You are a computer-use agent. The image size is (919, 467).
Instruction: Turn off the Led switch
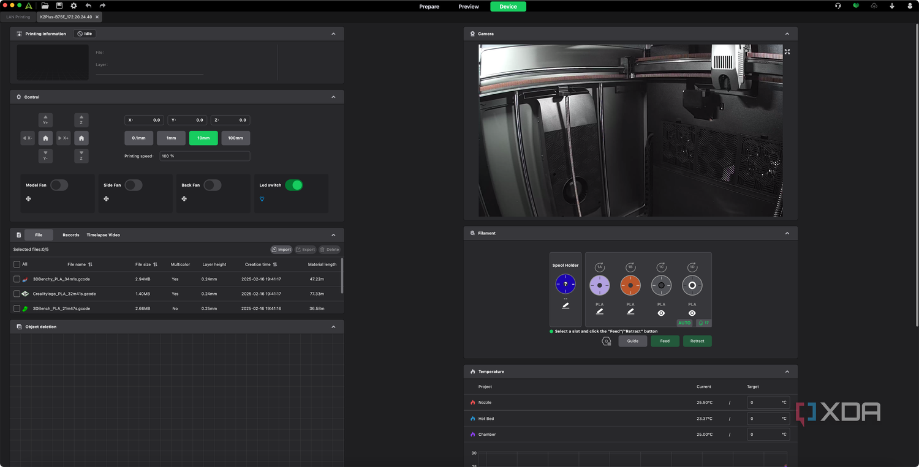294,185
